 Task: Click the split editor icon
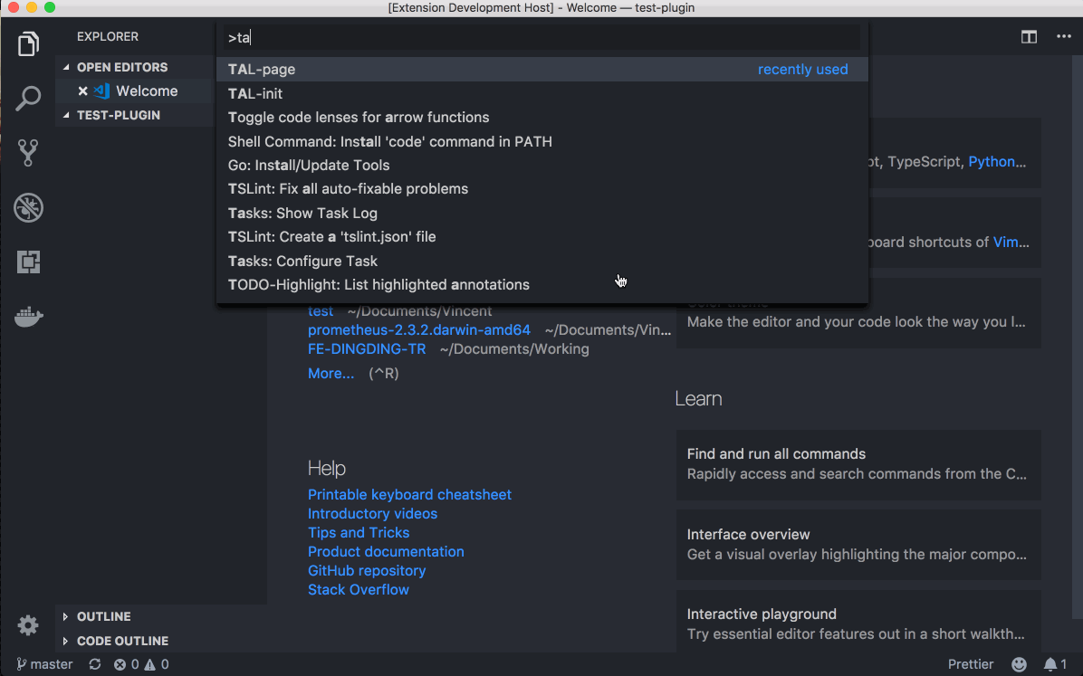point(1030,36)
